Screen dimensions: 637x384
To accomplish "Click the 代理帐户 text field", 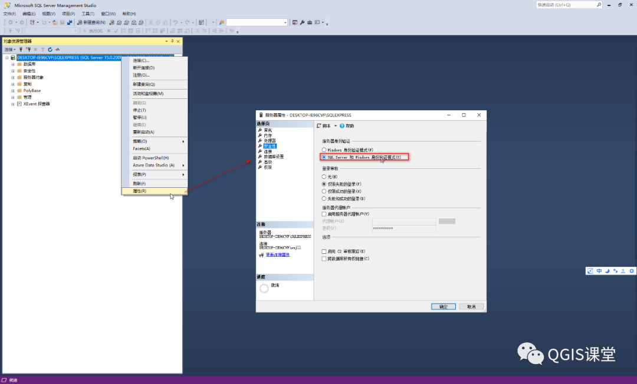I will click(404, 221).
